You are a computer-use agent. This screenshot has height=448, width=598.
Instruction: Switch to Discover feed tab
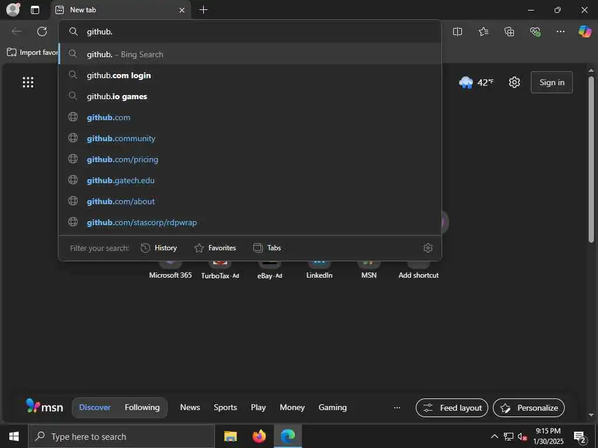point(95,407)
